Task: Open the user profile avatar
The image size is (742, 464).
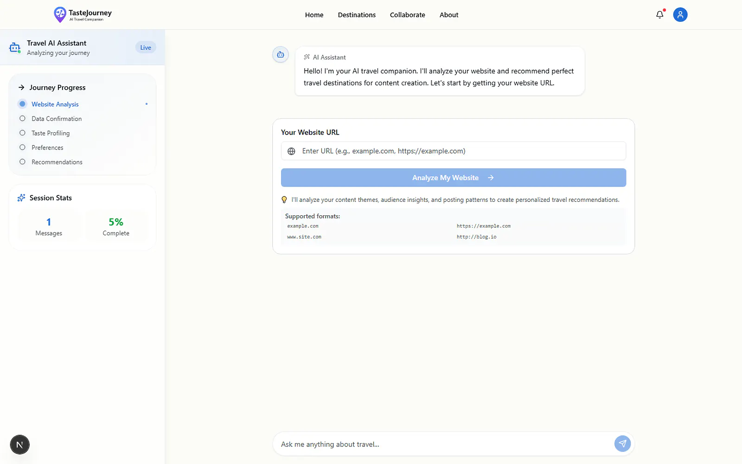Action: coord(680,15)
